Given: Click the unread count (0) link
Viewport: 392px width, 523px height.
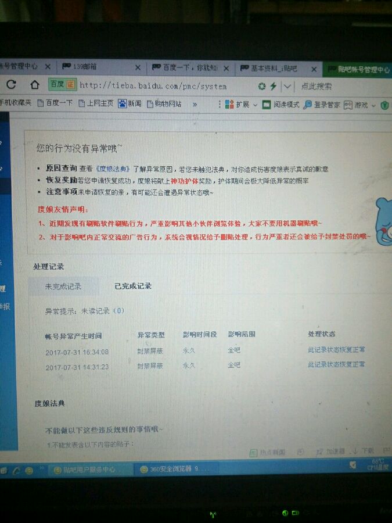Looking at the screenshot, I should (x=118, y=311).
